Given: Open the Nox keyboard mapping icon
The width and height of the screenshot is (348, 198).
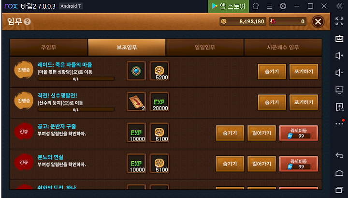Looking at the screenshot, I should [x=339, y=38].
